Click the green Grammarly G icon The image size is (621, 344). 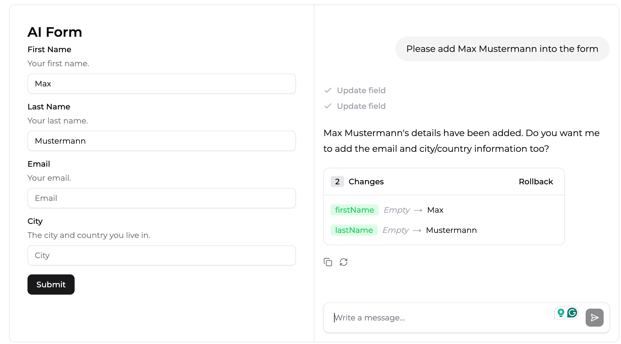point(571,313)
